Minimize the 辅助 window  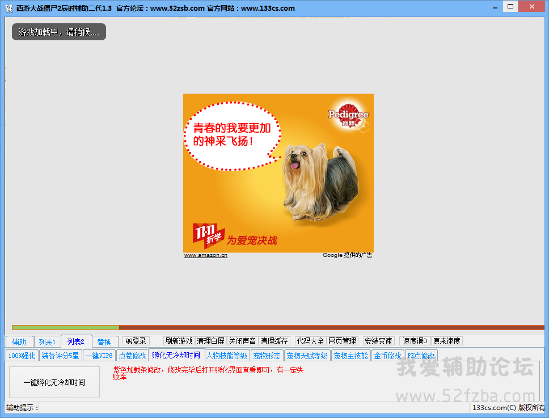coord(495,7)
